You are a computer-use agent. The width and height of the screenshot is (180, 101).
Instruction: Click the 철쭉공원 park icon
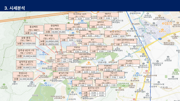pyautogui.click(x=69, y=89)
